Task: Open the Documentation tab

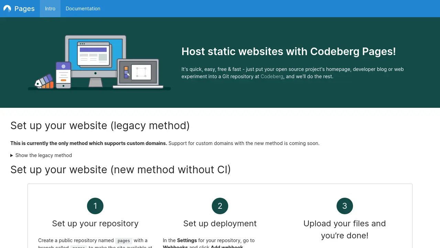Action: tap(83, 9)
